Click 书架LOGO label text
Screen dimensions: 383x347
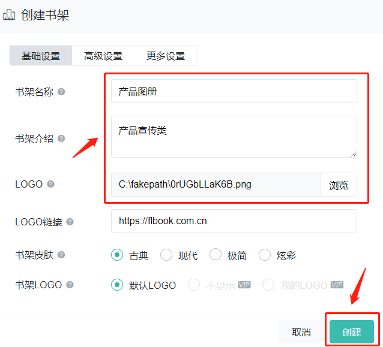(x=38, y=285)
